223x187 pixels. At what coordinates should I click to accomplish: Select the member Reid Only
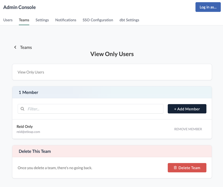tap(25, 126)
